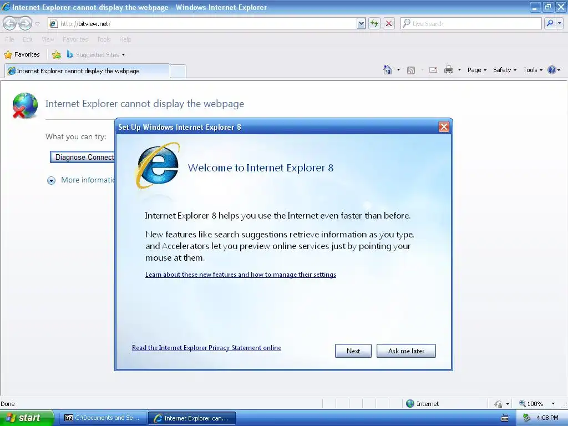
Task: Click the keyboard icon in system tray
Action: coord(505,418)
